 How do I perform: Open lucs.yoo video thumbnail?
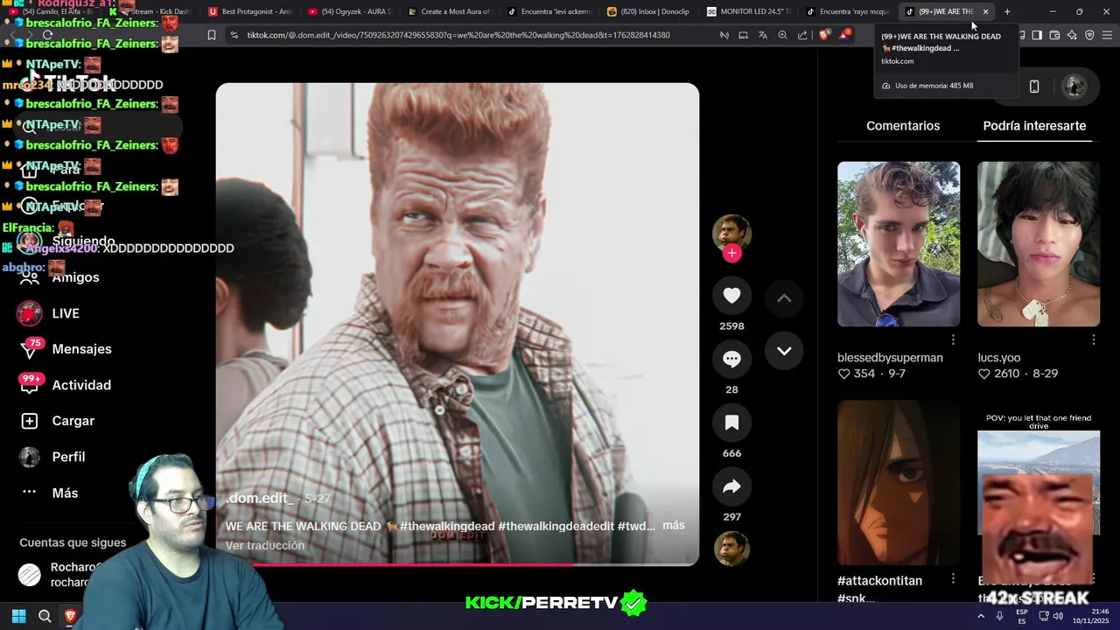click(1039, 244)
